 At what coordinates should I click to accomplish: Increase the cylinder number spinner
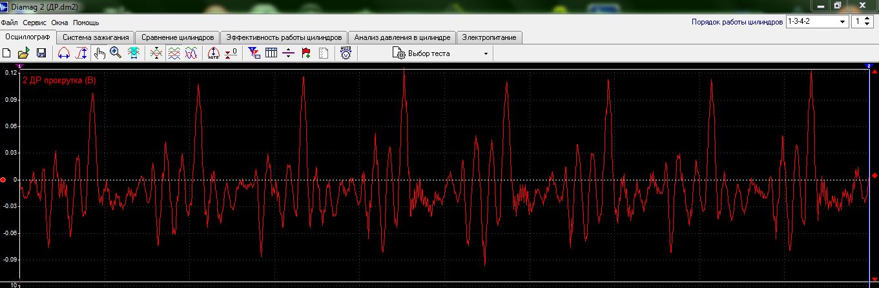tap(867, 19)
